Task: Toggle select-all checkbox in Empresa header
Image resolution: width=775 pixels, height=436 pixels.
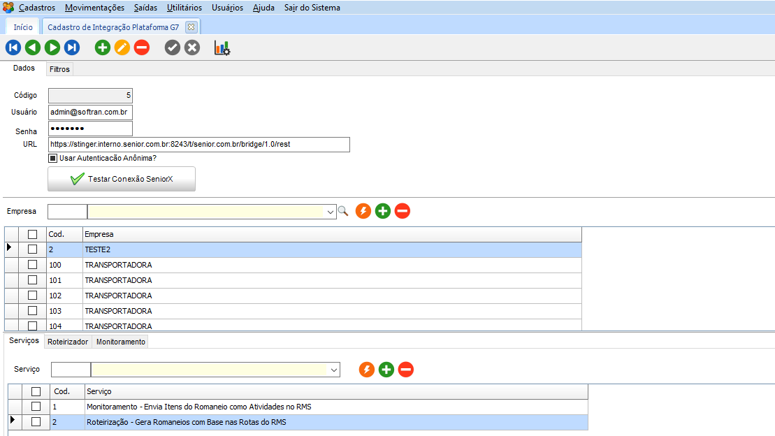Action: (33, 234)
